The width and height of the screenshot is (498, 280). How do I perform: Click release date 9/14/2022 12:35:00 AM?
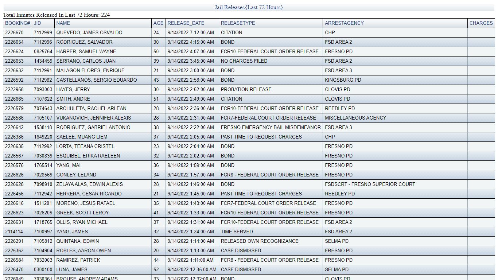coord(192,269)
